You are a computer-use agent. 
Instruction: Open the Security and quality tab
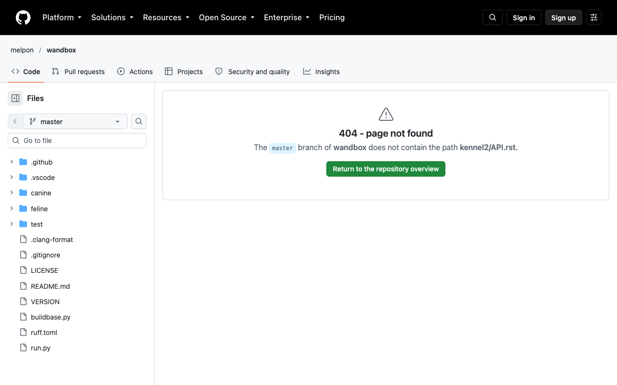[253, 71]
